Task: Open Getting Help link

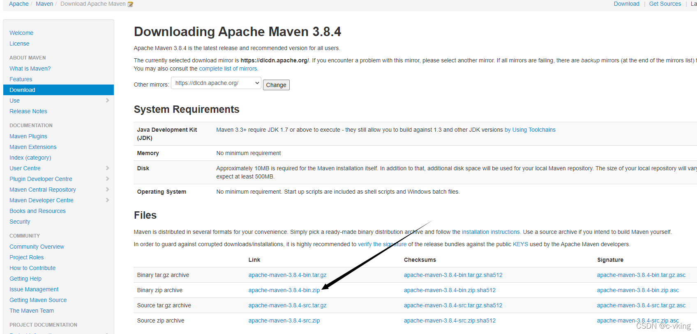Action: pyautogui.click(x=25, y=279)
